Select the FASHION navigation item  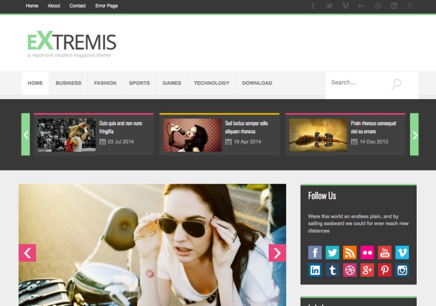coord(105,83)
